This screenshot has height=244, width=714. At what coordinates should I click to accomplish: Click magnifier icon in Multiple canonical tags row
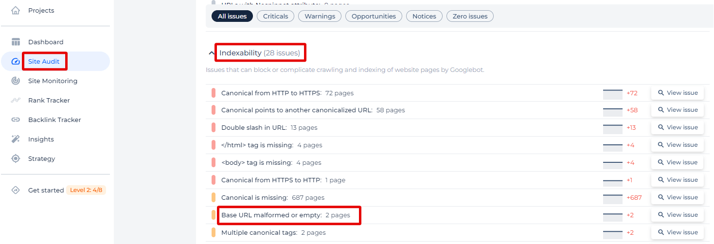[661, 232]
